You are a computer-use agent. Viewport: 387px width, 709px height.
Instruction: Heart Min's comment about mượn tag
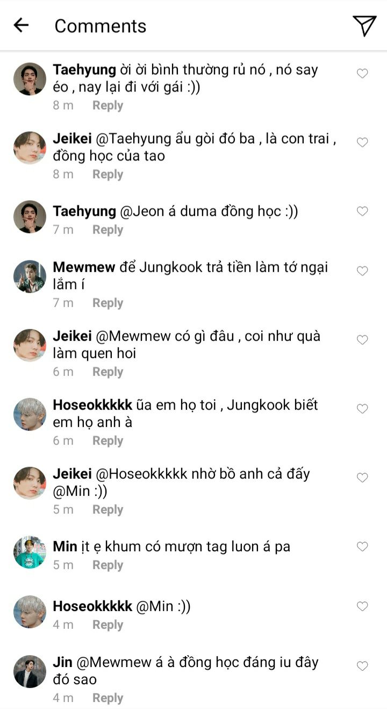362,546
